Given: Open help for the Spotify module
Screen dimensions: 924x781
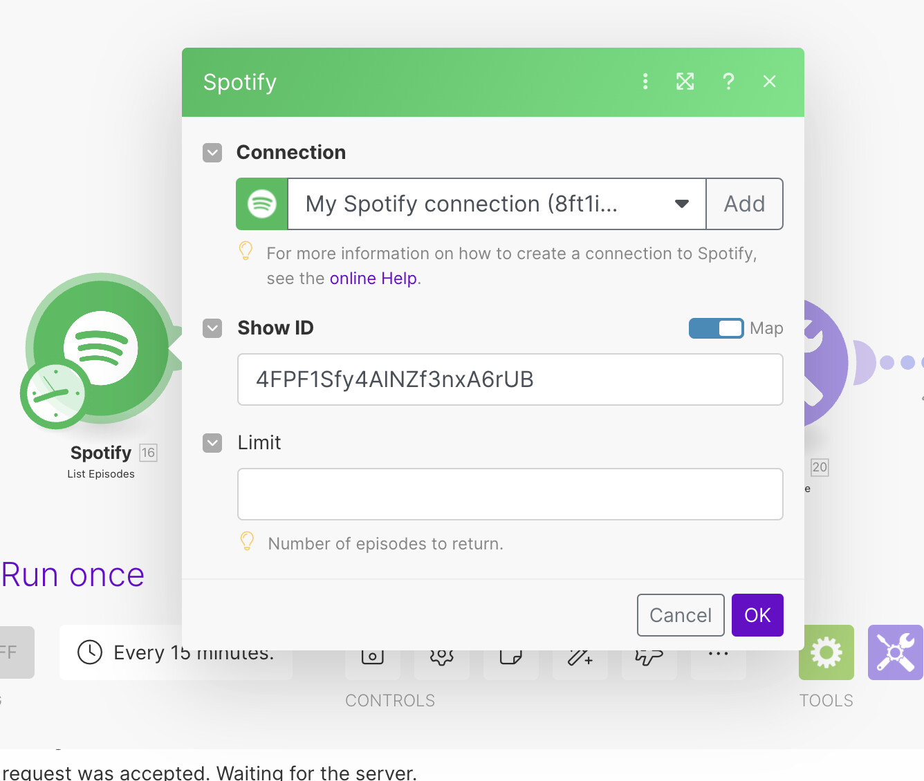Looking at the screenshot, I should [x=728, y=82].
